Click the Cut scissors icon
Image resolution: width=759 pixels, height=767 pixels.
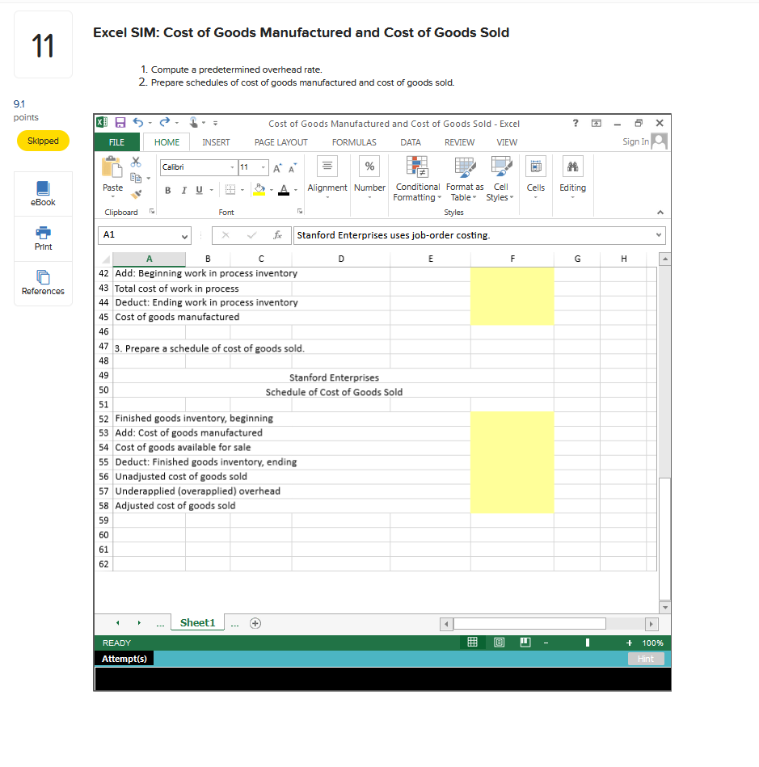(x=136, y=162)
